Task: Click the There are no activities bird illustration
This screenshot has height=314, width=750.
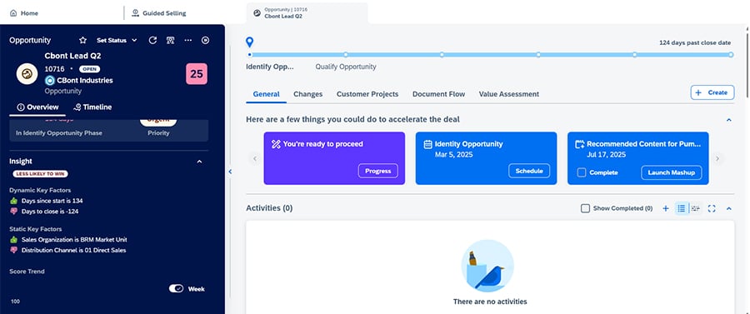Action: [487, 266]
